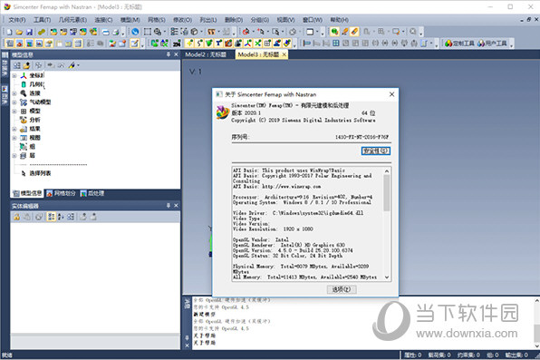This screenshot has height=360, width=540.
Task: Toggle the highlighted eraser toolbar button
Action: (x=354, y=32)
